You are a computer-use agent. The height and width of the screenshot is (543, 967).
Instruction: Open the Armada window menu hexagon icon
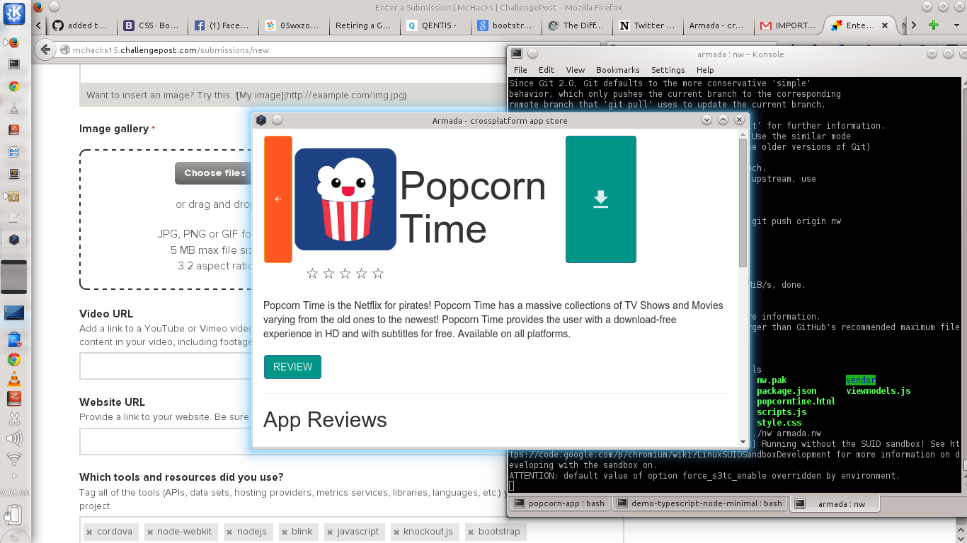261,120
